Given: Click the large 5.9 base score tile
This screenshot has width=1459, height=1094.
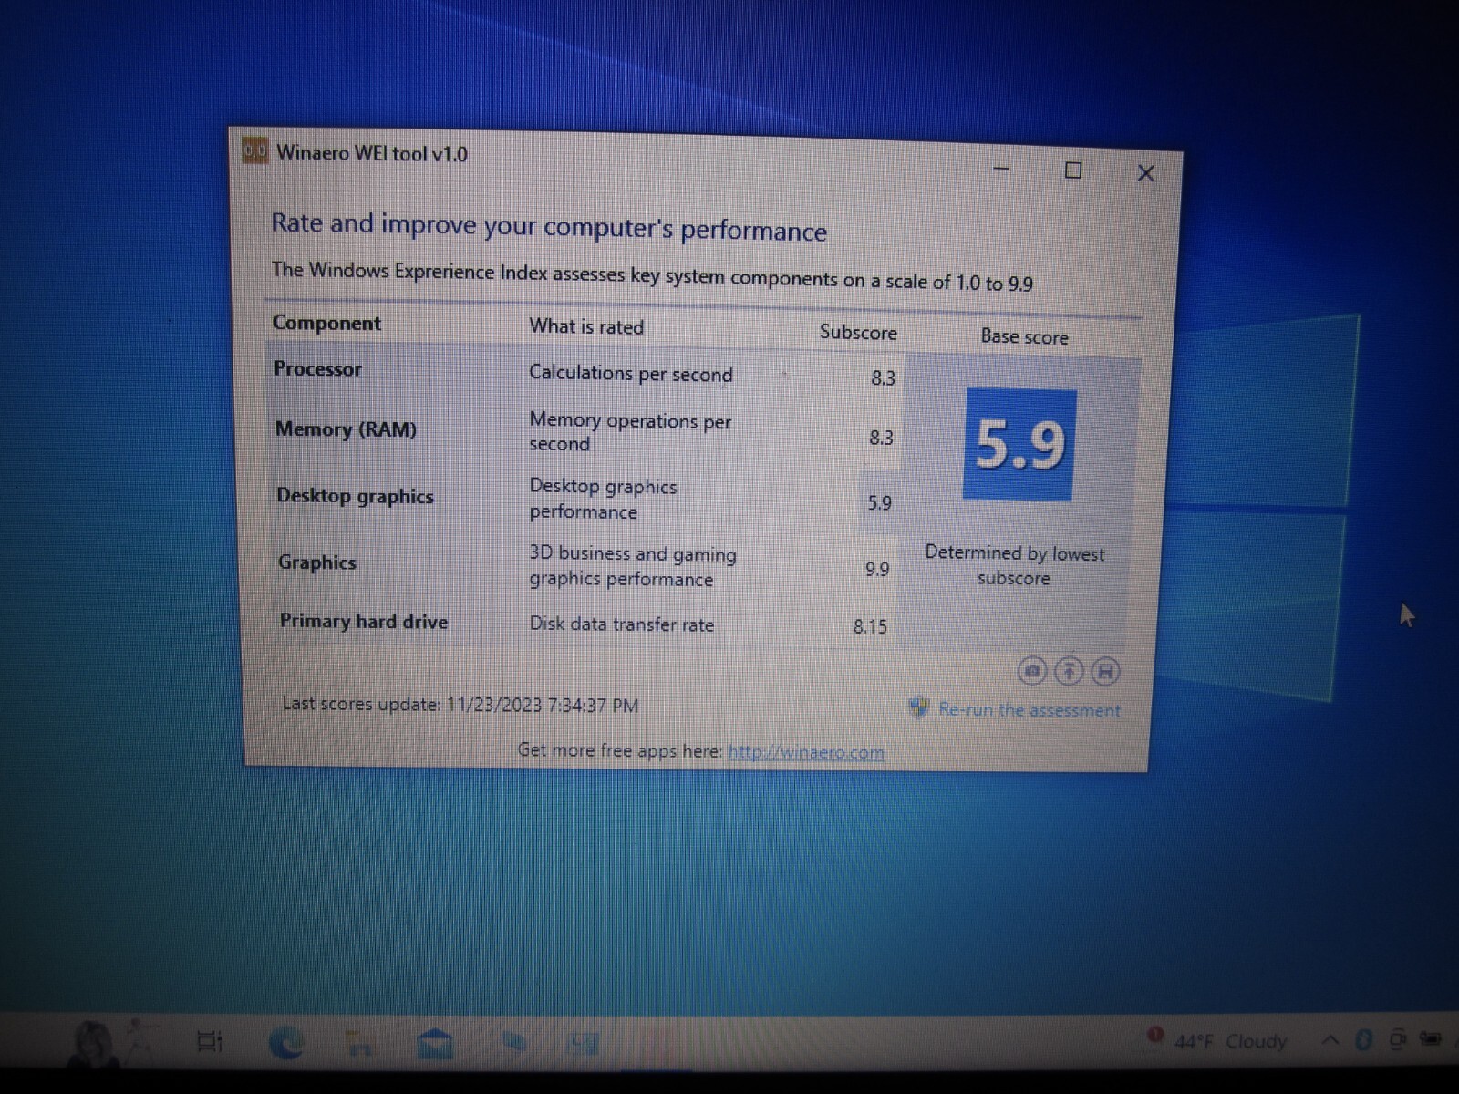Looking at the screenshot, I should (1019, 445).
